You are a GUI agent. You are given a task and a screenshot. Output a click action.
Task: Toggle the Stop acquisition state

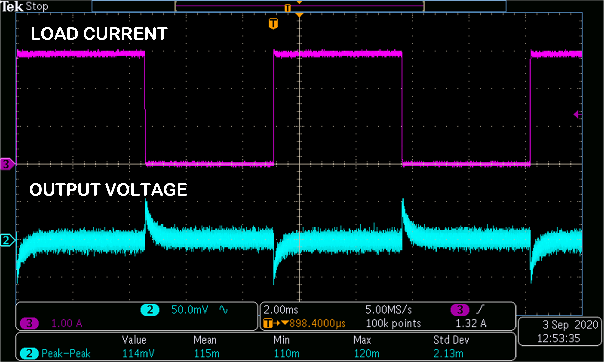coord(37,7)
